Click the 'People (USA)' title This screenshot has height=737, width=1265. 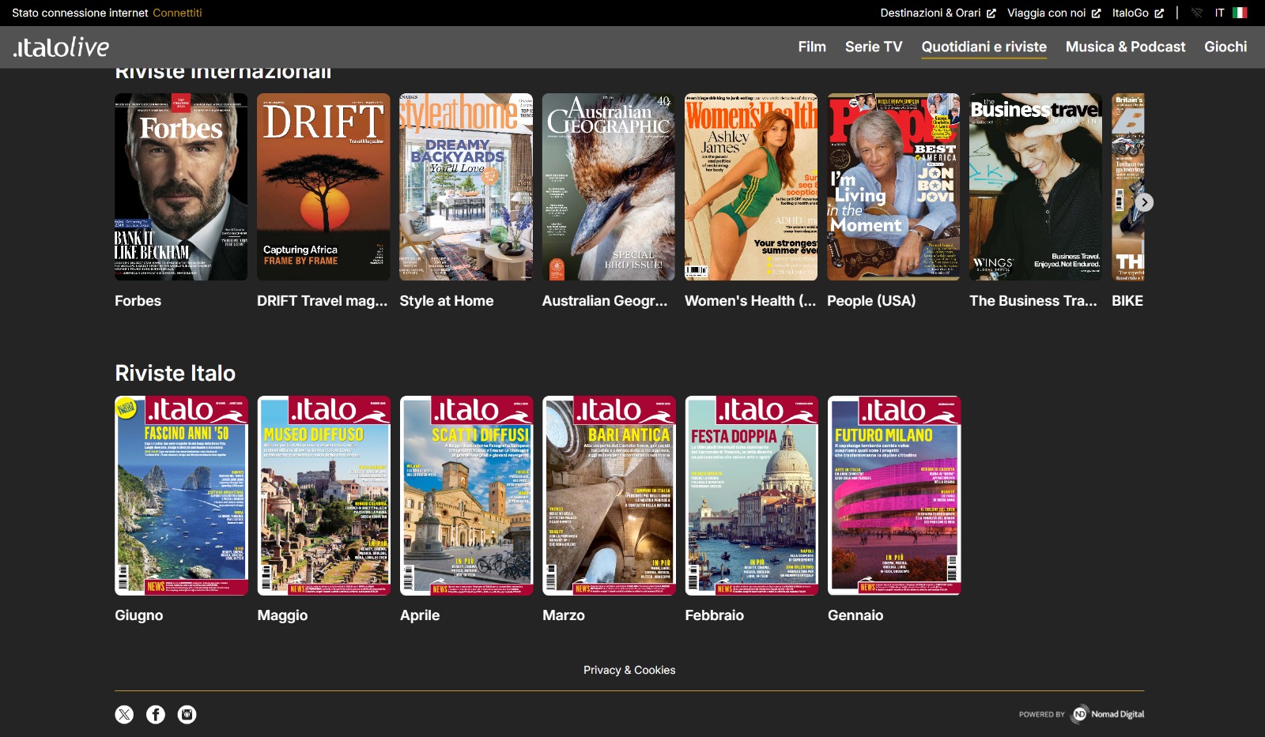point(871,301)
